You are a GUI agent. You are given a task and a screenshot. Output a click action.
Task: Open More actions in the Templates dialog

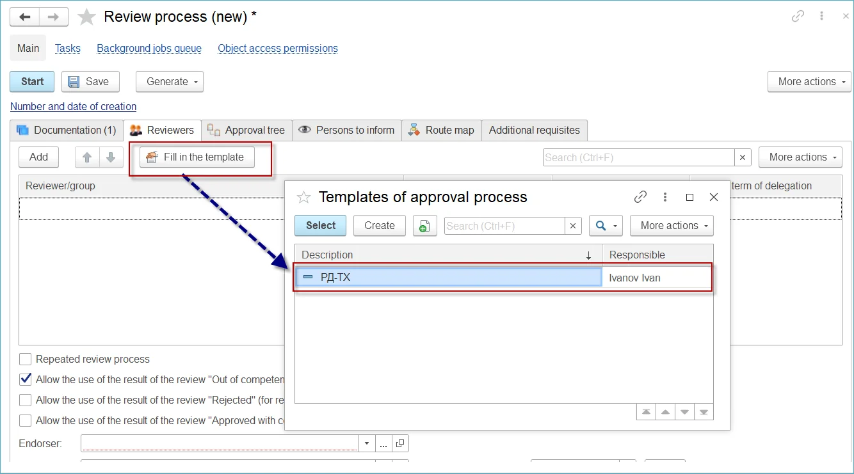coord(672,226)
